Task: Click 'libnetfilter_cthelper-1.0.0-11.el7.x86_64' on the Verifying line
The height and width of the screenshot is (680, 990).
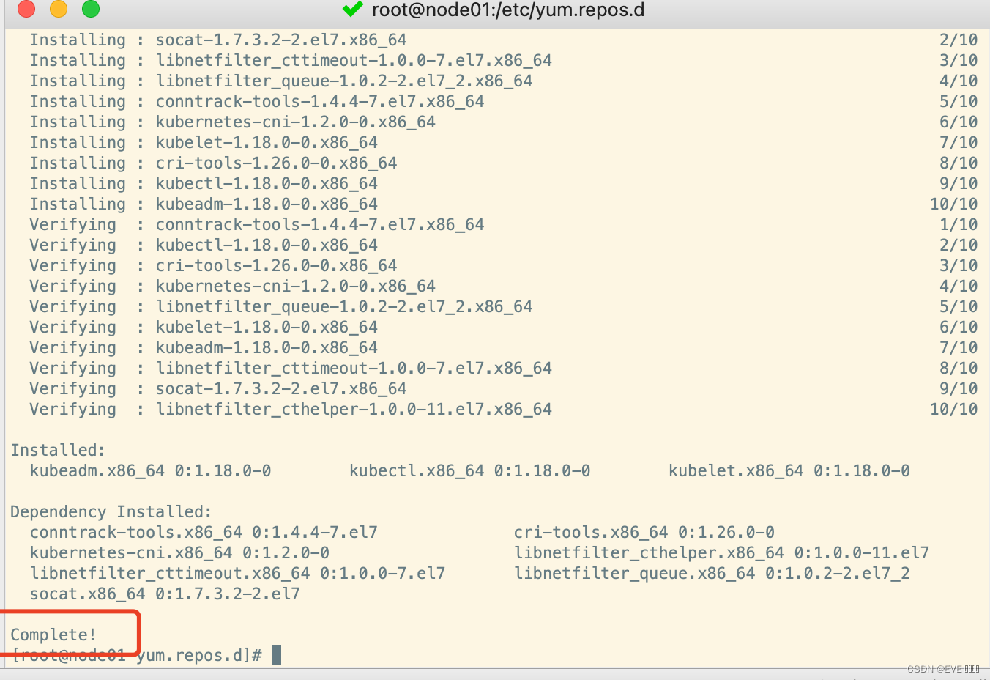Action: [x=354, y=410]
